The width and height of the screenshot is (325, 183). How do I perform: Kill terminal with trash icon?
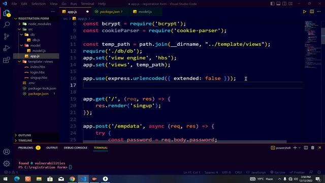(x=313, y=148)
